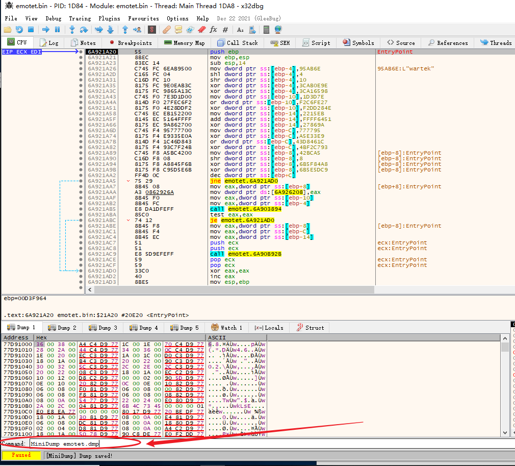Switch to the Dump 3 tab

click(103, 328)
